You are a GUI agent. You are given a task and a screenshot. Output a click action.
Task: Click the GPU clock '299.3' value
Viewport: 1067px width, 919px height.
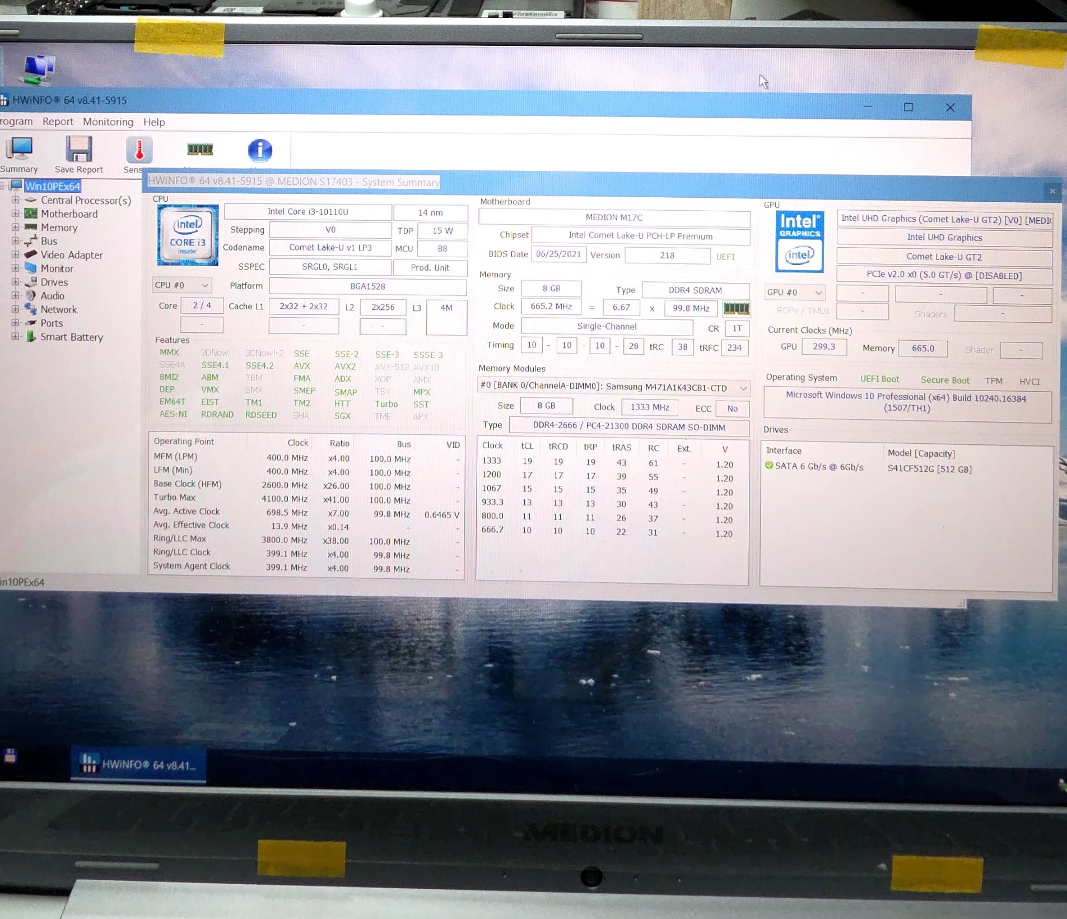tap(823, 347)
